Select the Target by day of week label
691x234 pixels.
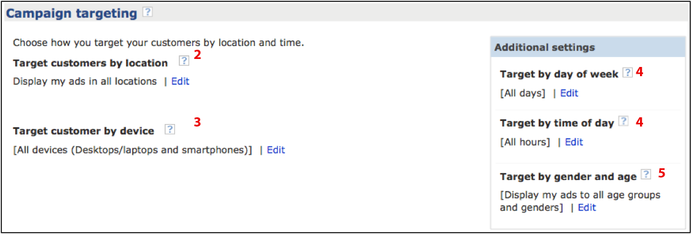(x=559, y=75)
